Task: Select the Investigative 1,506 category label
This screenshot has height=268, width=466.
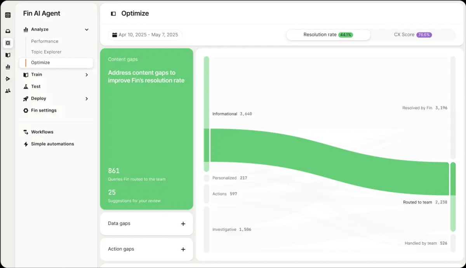Action: [x=231, y=230]
